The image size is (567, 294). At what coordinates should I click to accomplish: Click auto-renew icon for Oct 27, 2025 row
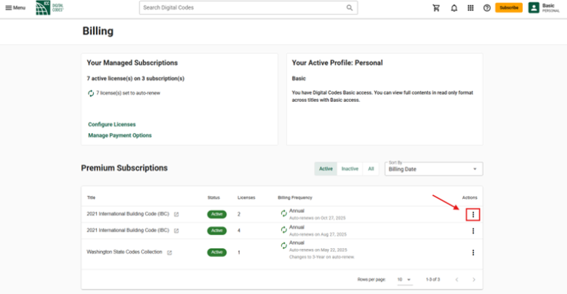[283, 213]
